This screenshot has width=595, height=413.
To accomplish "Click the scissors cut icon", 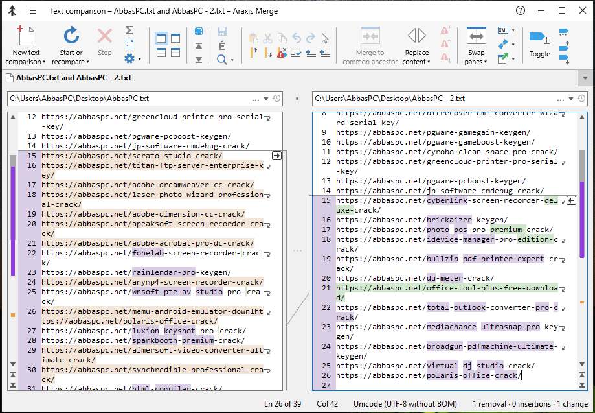I will click(x=267, y=38).
